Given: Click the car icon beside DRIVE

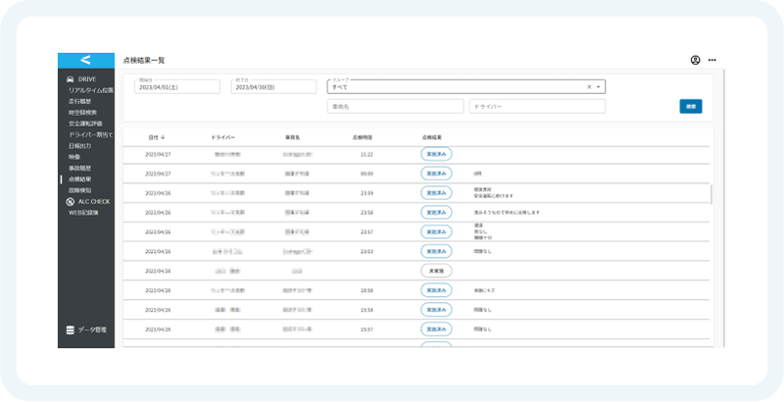Looking at the screenshot, I should (x=71, y=79).
